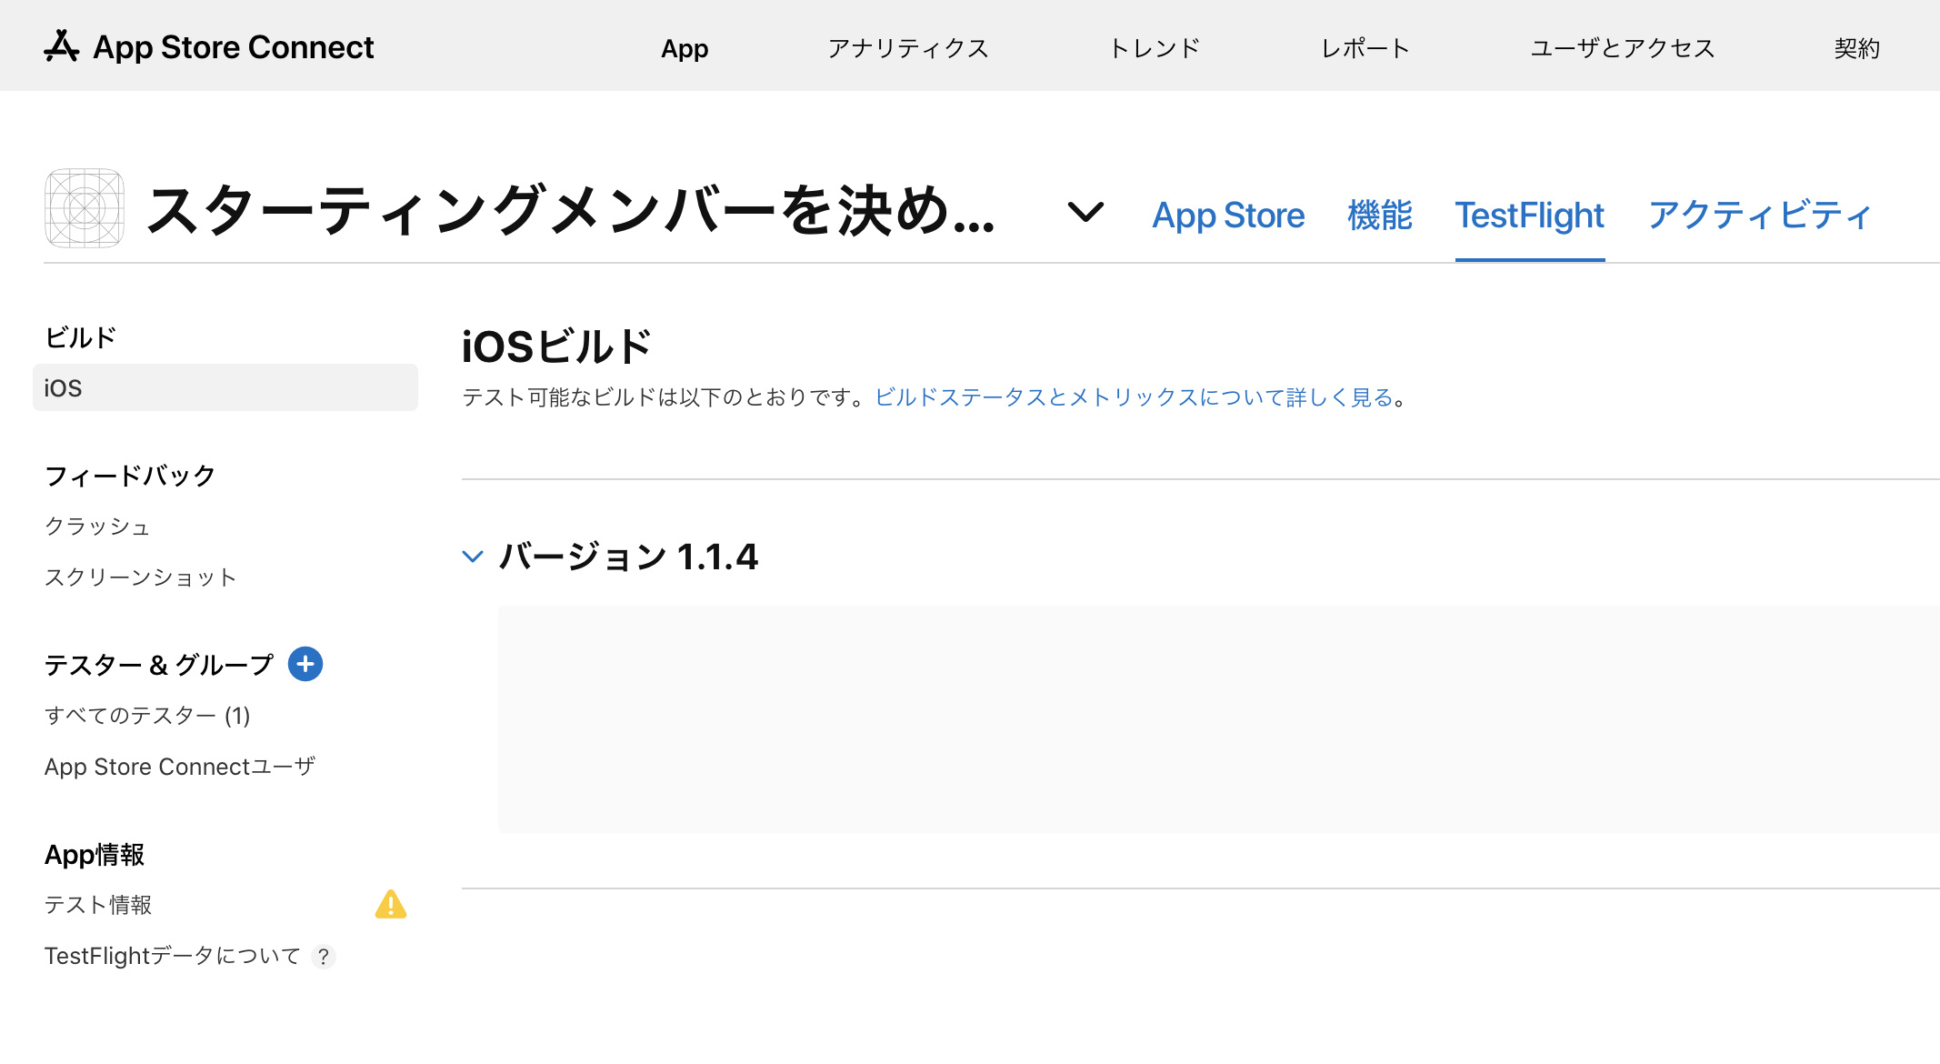Click the empty build list area under version 1.1.4
The width and height of the screenshot is (1940, 1064).
click(1219, 718)
